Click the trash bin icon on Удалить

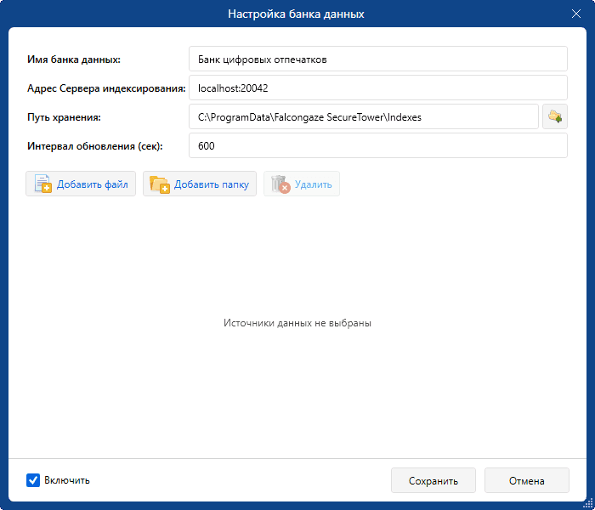pos(280,184)
